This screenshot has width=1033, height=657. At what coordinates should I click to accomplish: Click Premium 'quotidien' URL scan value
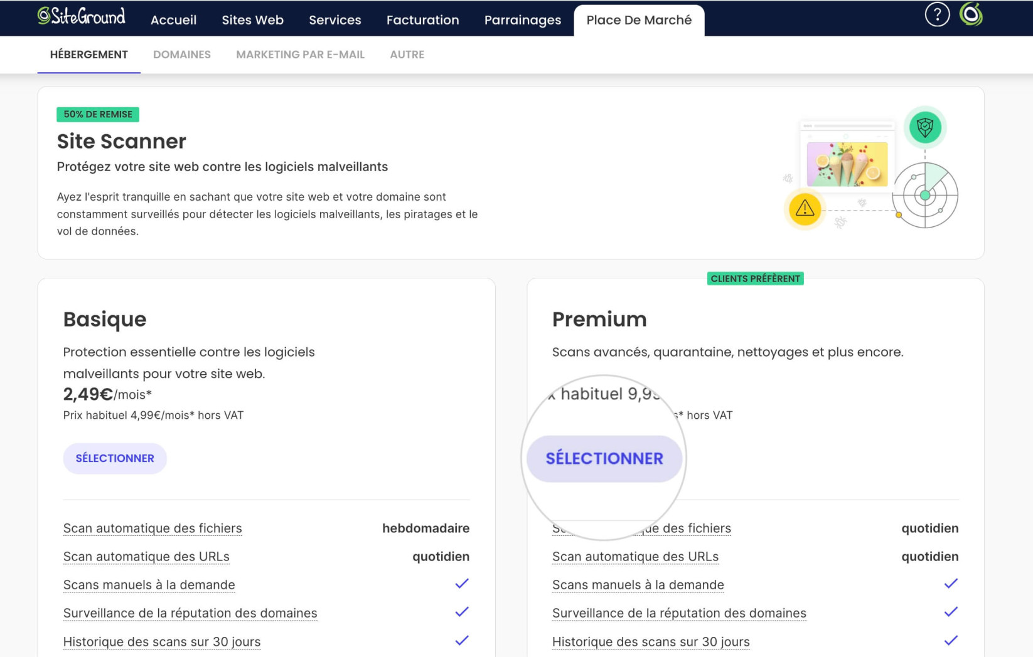930,556
